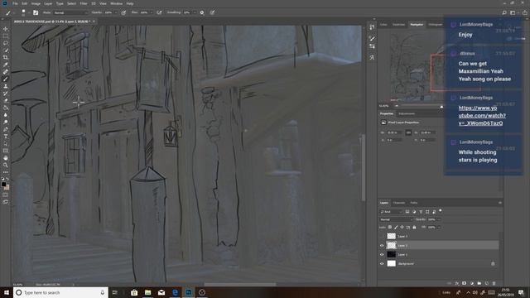Image resolution: width=530 pixels, height=298 pixels.
Task: Open Layers panel flyout menu
Action: tap(500, 203)
